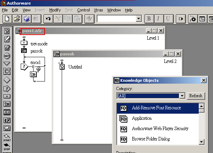Toggle Italic text style
The image size is (213, 153).
[x=158, y=19]
